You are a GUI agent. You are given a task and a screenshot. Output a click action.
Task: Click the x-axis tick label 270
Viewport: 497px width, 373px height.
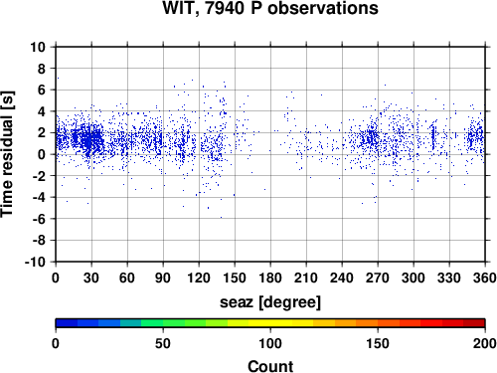pyautogui.click(x=378, y=278)
